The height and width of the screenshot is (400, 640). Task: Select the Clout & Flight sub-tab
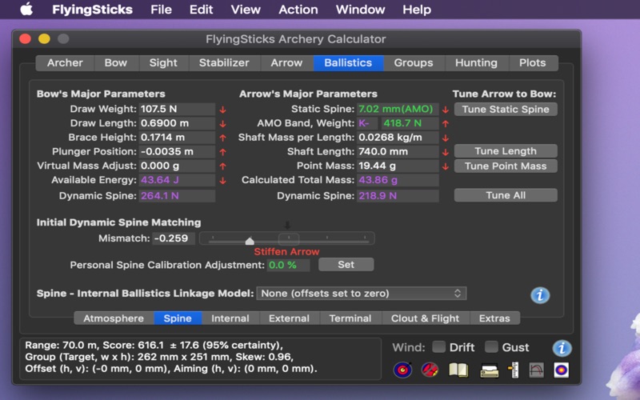(x=425, y=318)
